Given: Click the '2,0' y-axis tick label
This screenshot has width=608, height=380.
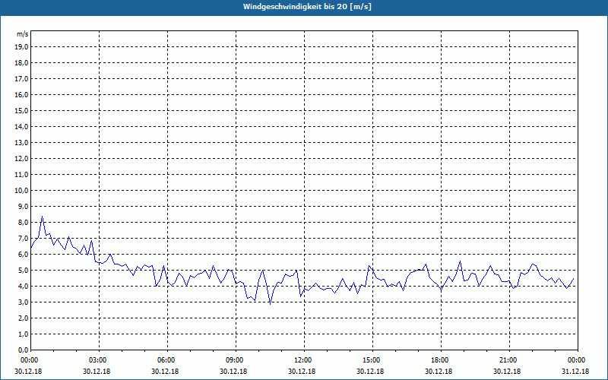Looking at the screenshot, I should coord(22,318).
